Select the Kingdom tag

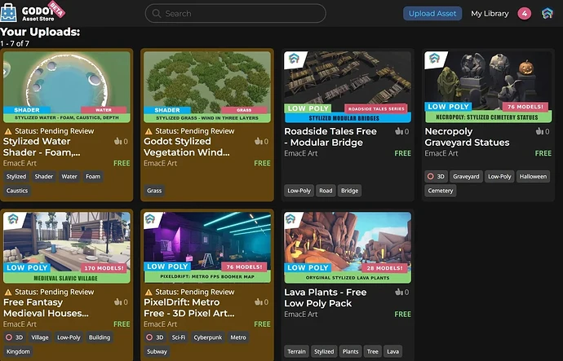[x=18, y=352]
